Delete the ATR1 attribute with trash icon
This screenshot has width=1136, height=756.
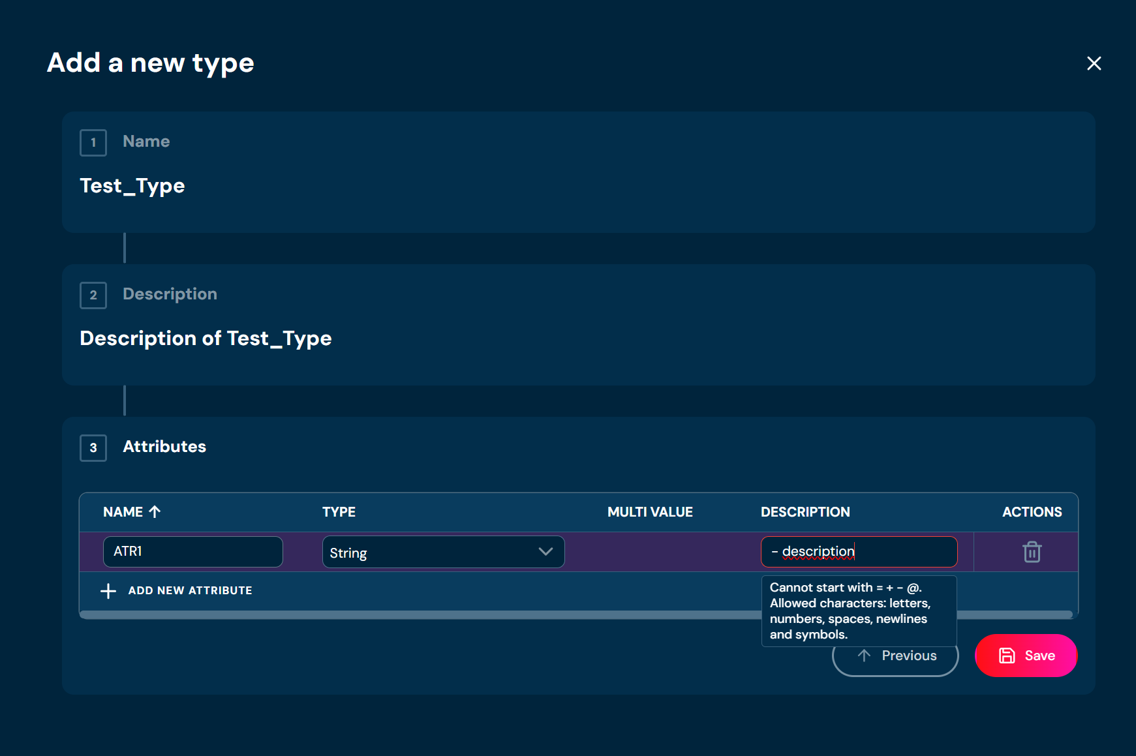click(1032, 552)
